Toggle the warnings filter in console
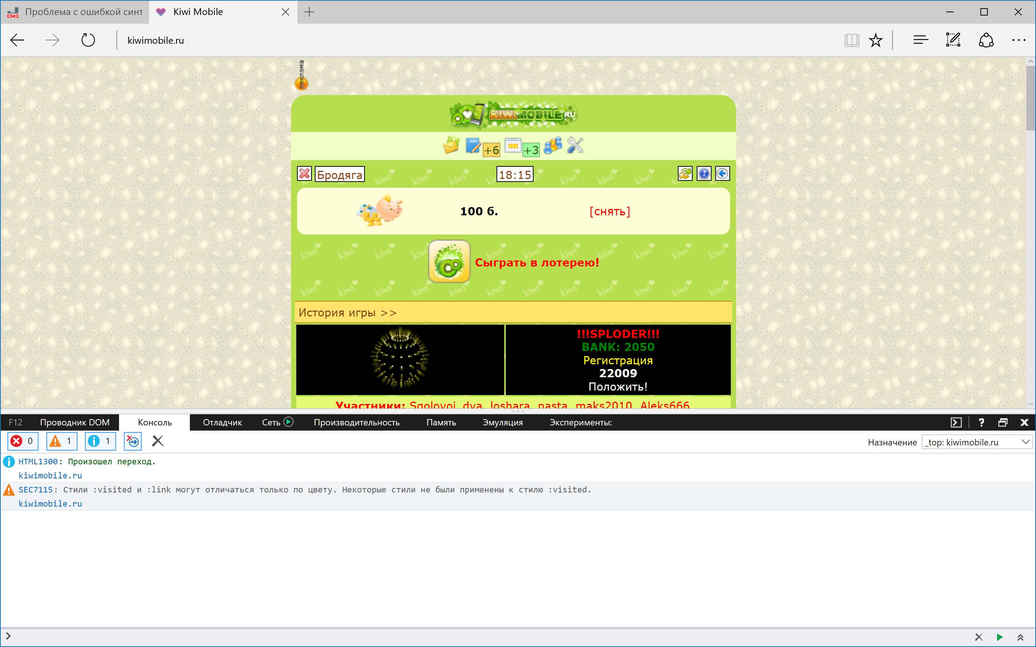 click(x=62, y=441)
